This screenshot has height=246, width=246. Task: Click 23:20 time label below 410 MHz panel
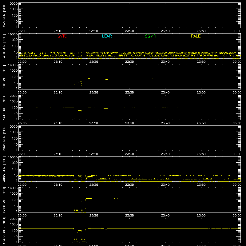pyautogui.click(x=94, y=62)
